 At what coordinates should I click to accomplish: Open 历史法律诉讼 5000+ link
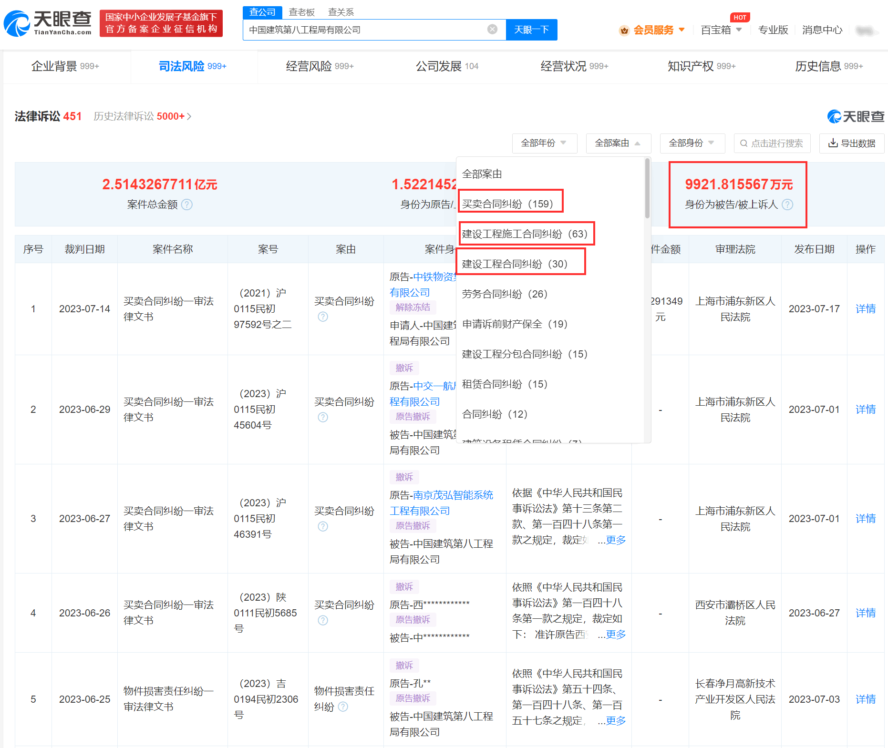pos(142,116)
